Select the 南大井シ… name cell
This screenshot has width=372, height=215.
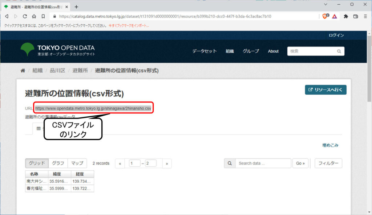37,181
